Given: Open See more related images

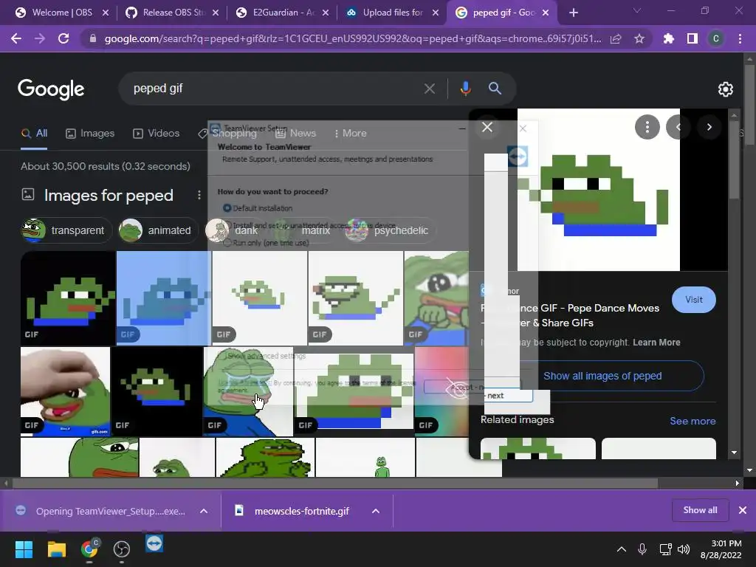Looking at the screenshot, I should pyautogui.click(x=693, y=421).
